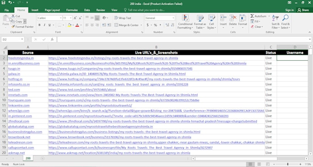
Task: Toggle Align Left
Action: pos(87,25)
